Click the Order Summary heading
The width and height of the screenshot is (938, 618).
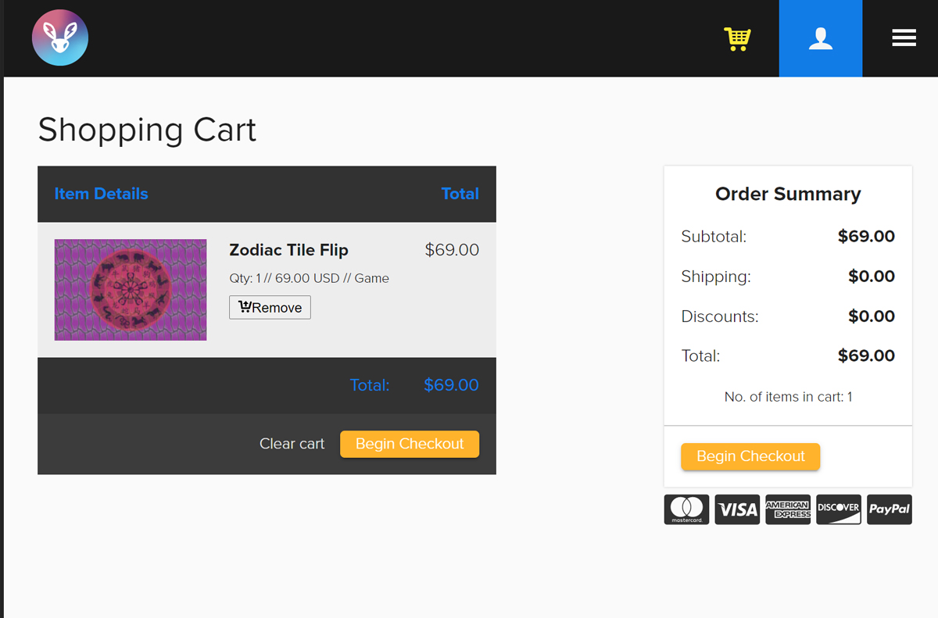pos(788,194)
